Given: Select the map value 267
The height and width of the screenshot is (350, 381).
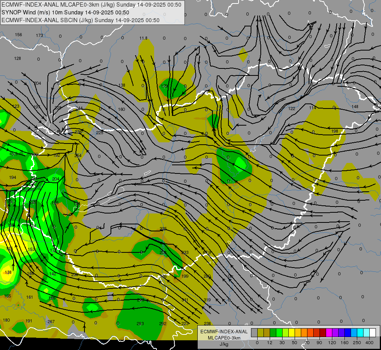Looking at the screenshot, I should pyautogui.click(x=51, y=322).
